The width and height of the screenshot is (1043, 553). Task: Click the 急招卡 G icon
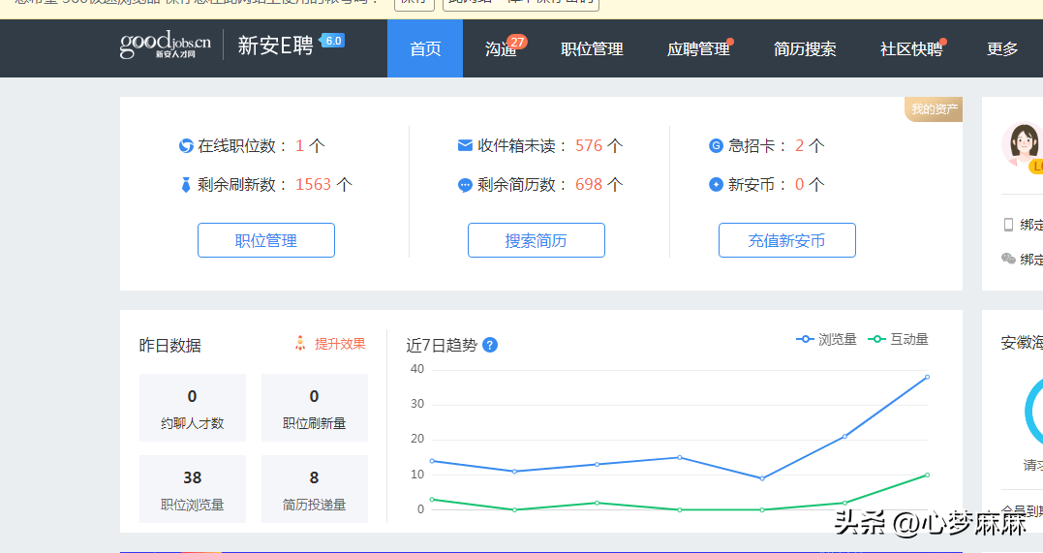(x=716, y=145)
